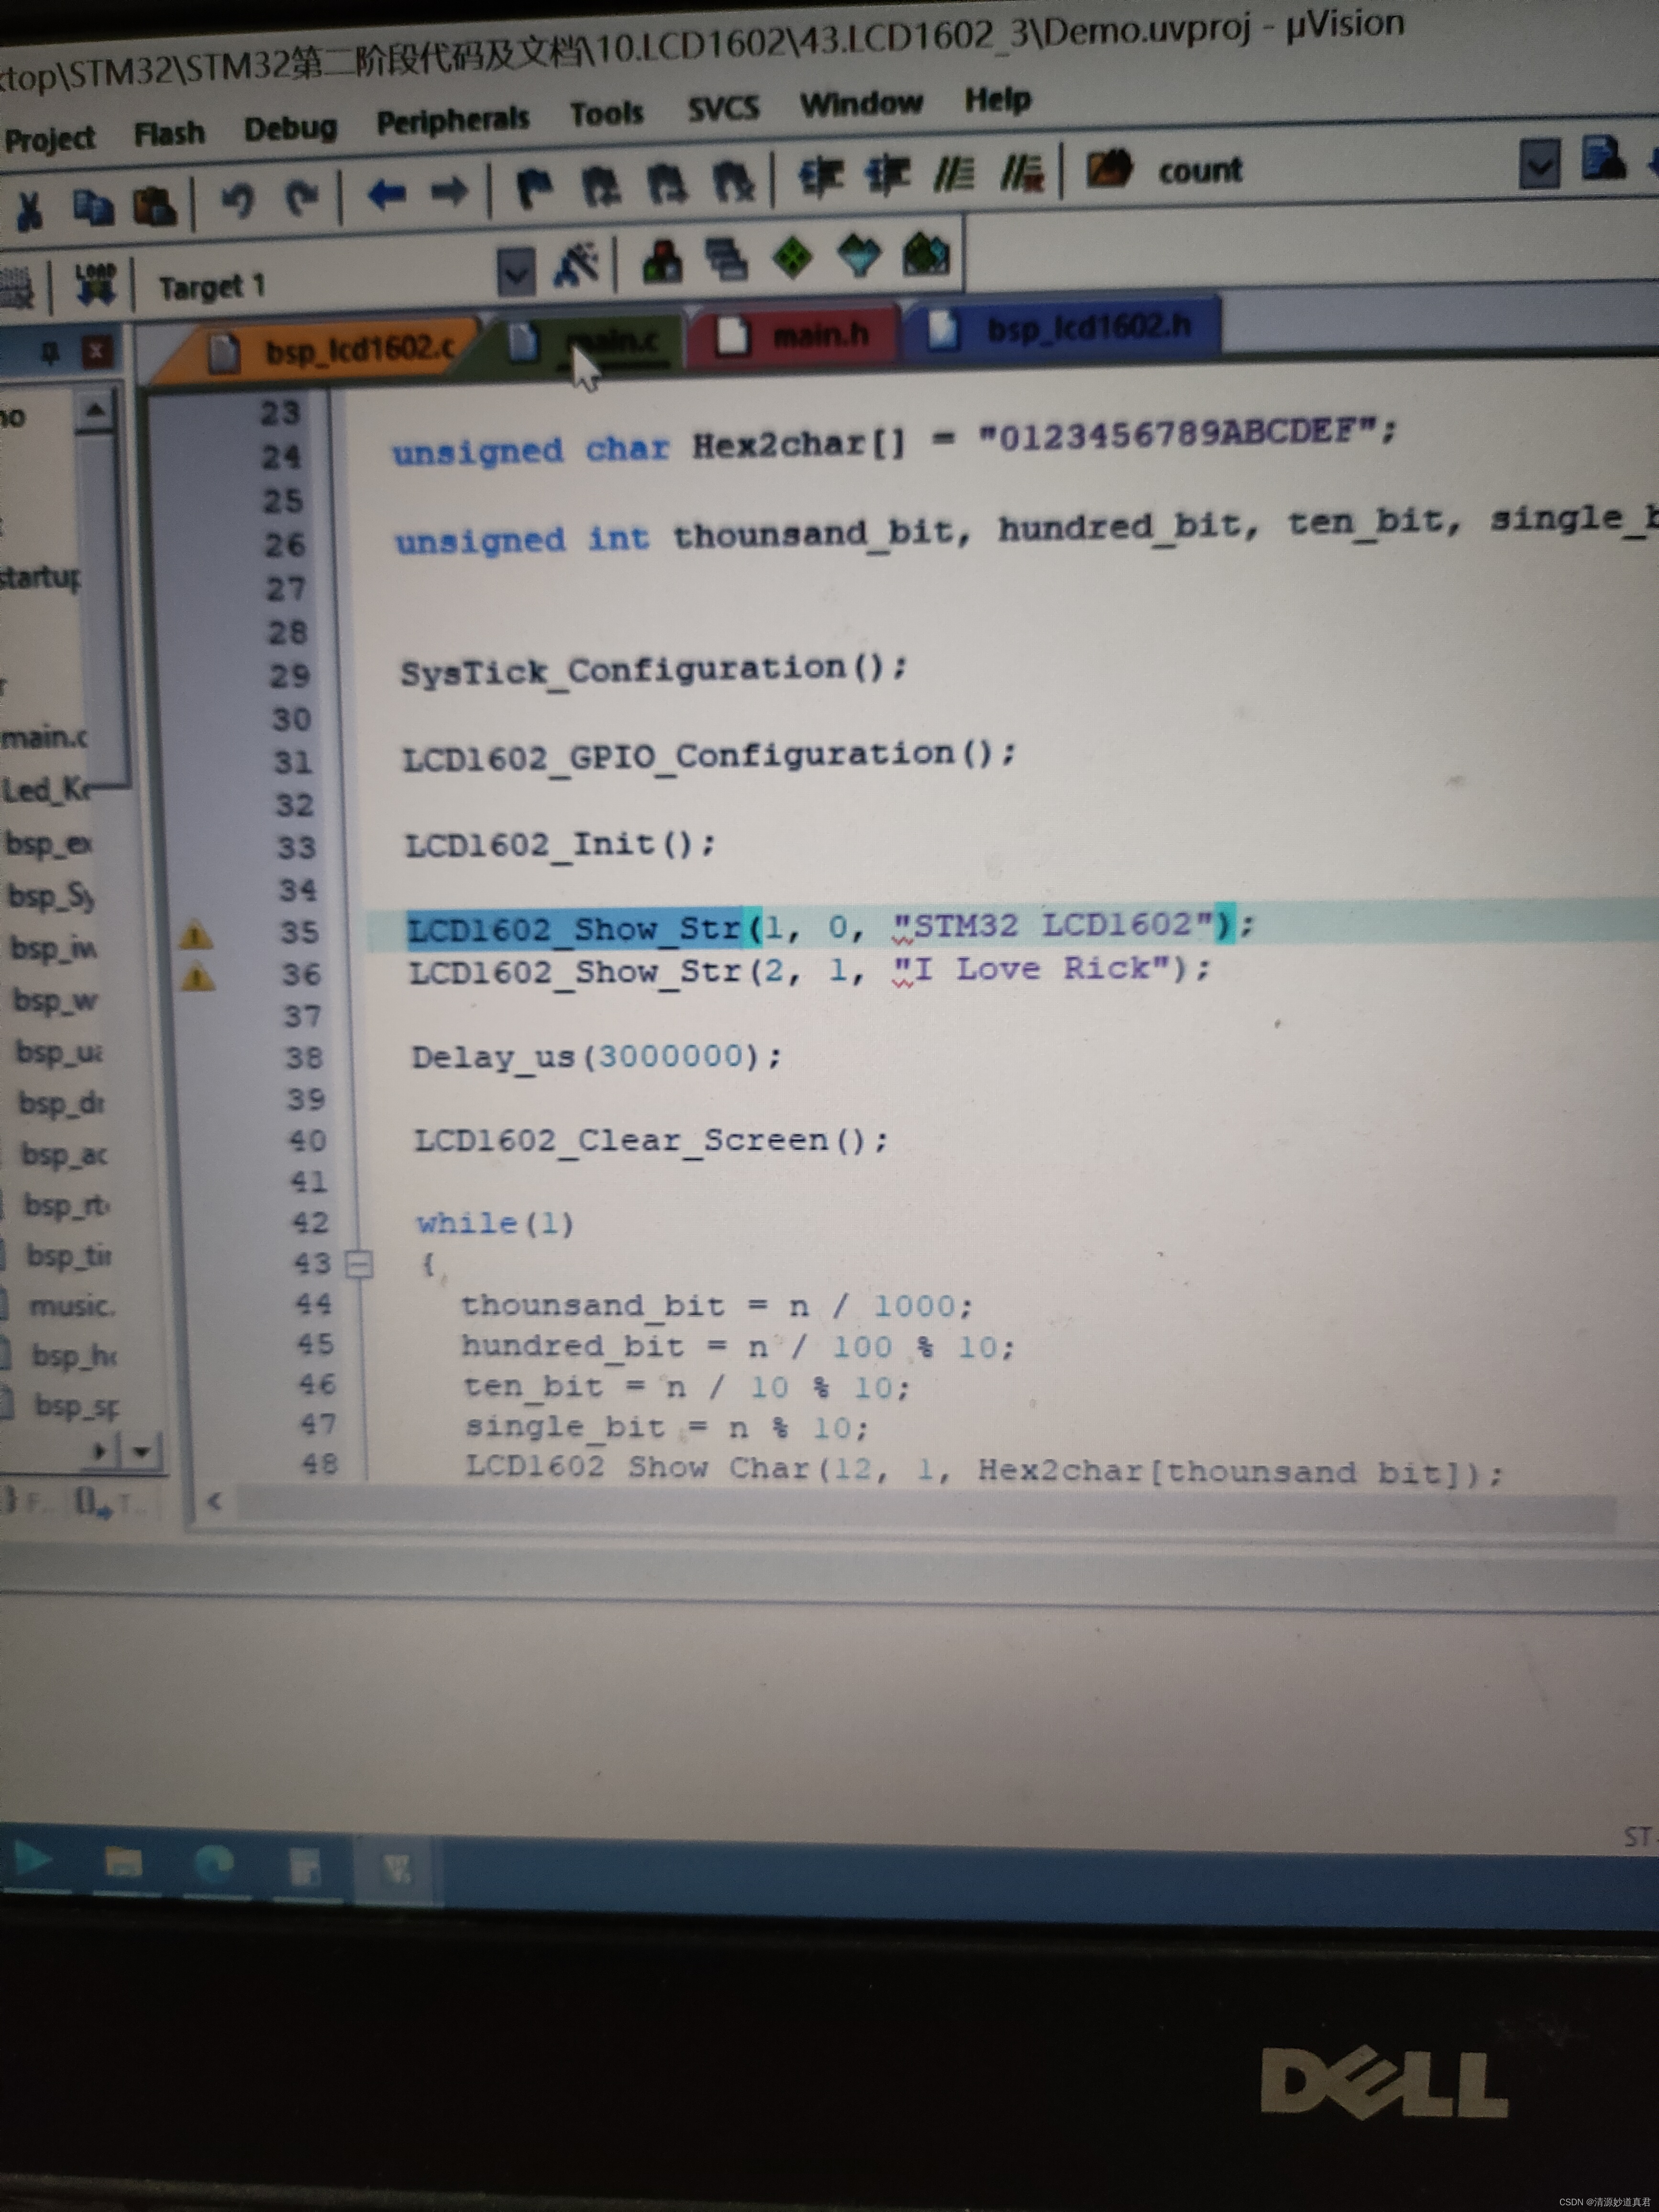
Task: Open Options for Target wand icon
Action: 577,265
